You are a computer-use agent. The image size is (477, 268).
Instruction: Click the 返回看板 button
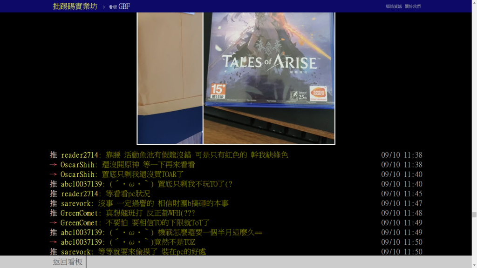pyautogui.click(x=68, y=261)
